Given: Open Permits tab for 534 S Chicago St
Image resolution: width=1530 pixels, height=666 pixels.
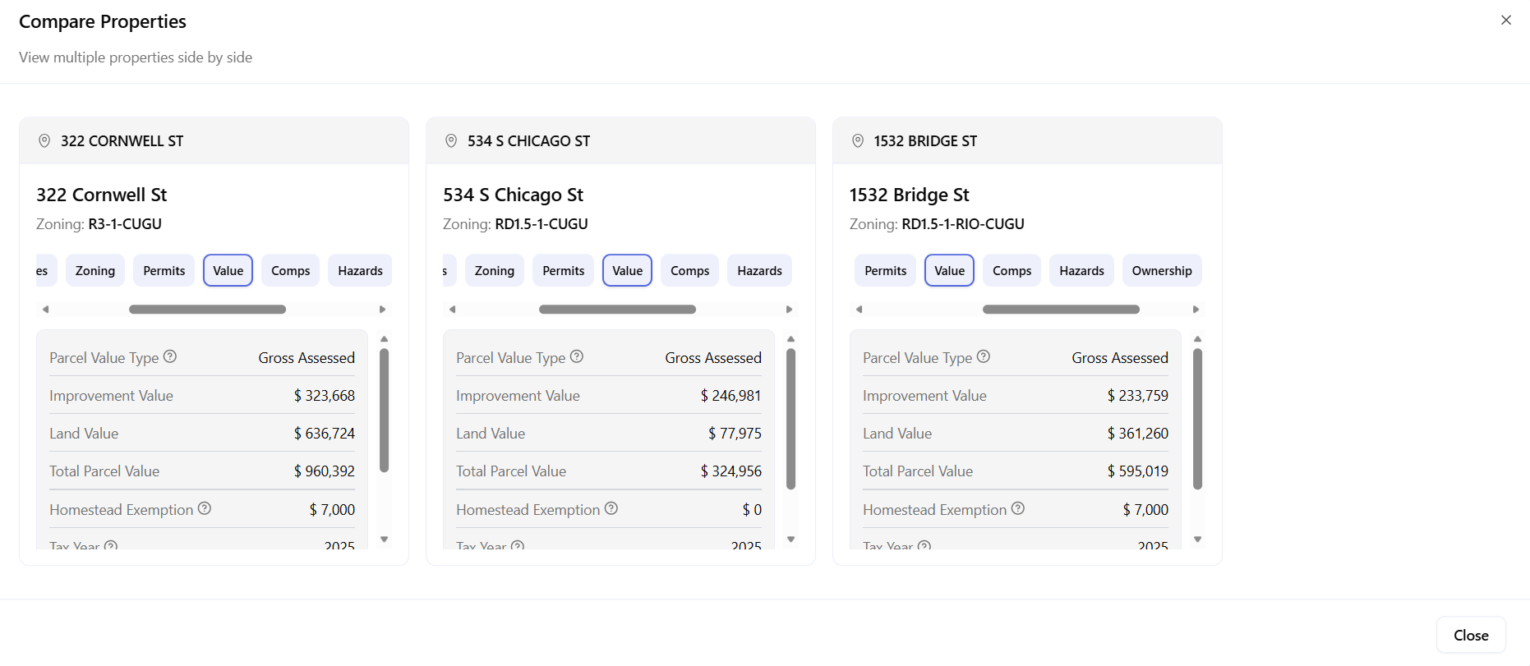Looking at the screenshot, I should point(564,270).
